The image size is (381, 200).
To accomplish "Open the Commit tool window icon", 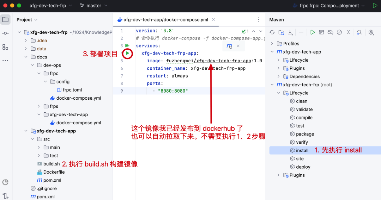I will [x=5, y=33].
